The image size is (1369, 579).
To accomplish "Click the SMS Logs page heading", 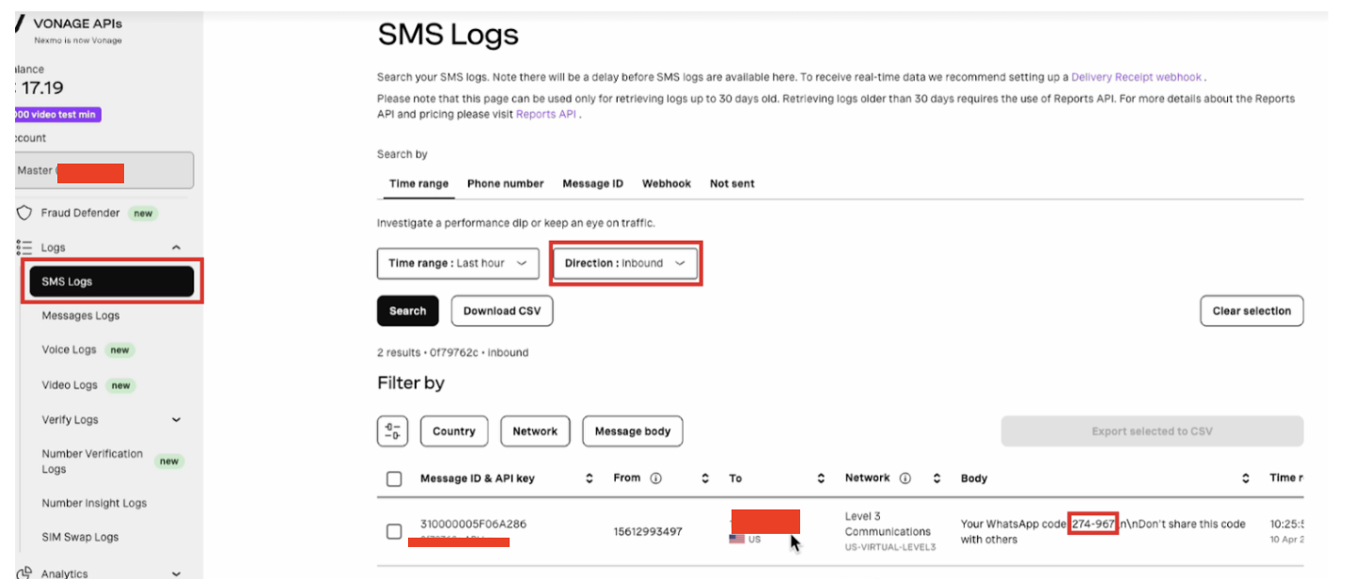I will pyautogui.click(x=448, y=35).
